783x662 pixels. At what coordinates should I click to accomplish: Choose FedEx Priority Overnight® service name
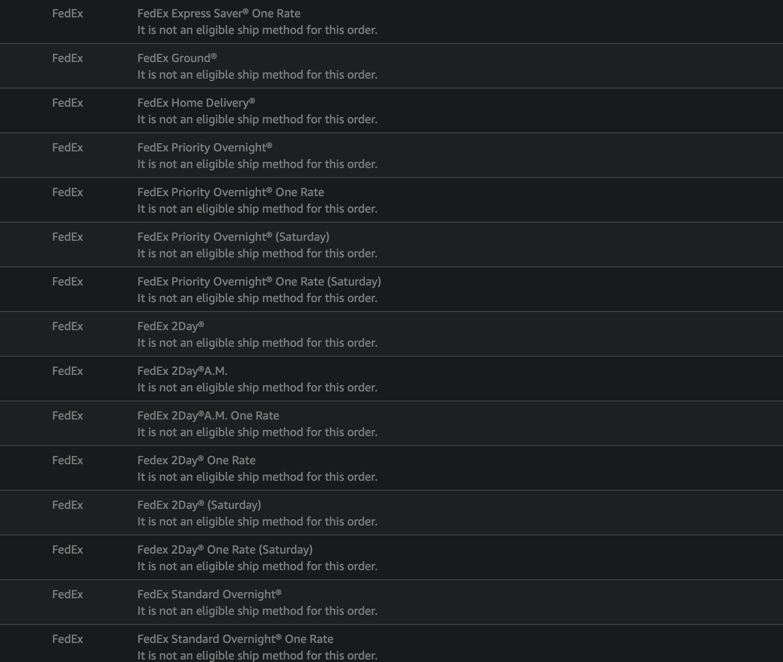205,147
